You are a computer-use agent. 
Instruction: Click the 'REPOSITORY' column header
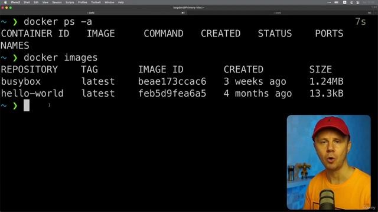30,69
